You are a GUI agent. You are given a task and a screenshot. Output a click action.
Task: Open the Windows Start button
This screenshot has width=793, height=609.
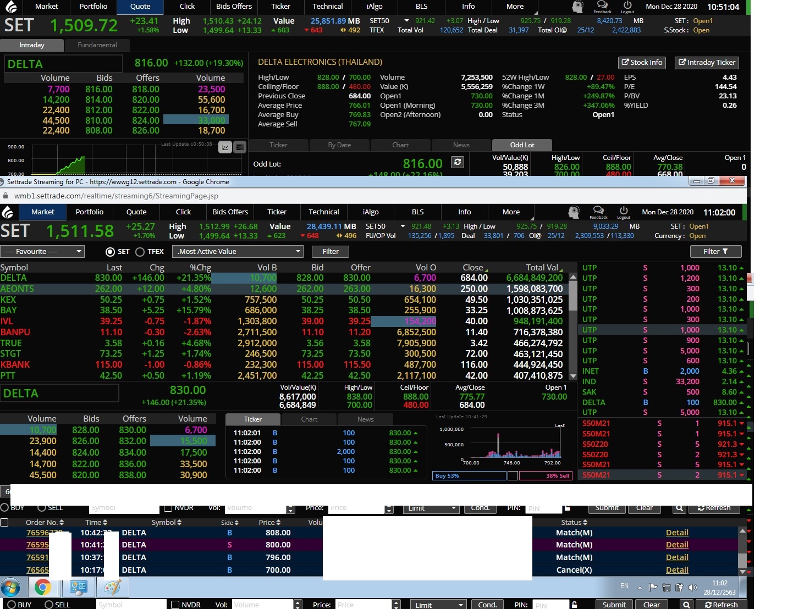click(x=10, y=588)
